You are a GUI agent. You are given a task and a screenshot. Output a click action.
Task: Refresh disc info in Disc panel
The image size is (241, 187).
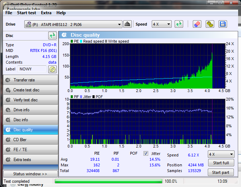(x=52, y=36)
